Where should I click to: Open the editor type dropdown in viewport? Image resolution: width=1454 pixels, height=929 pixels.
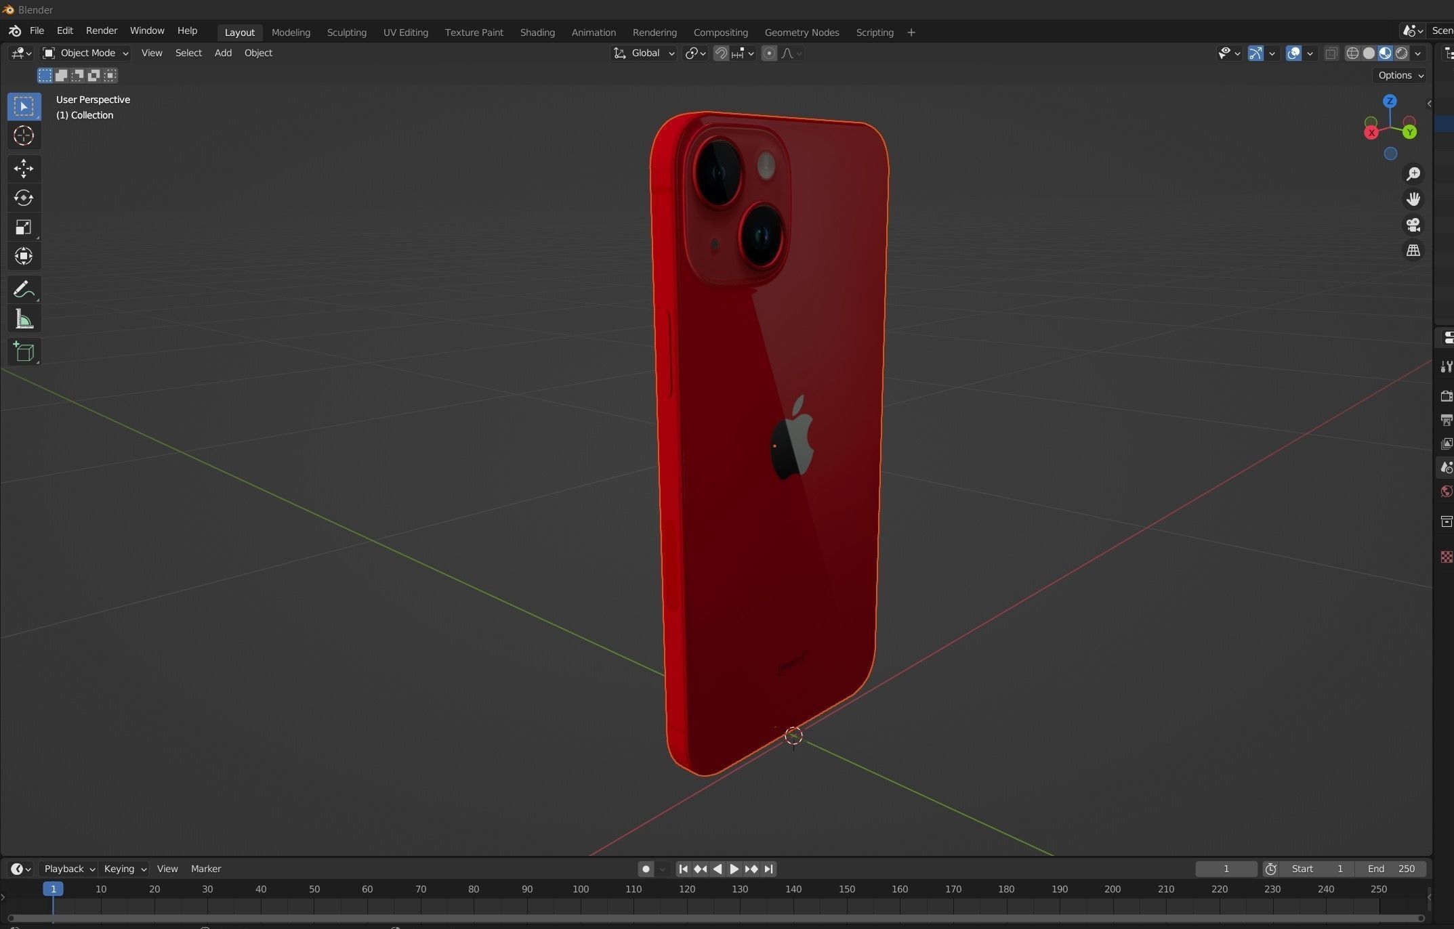(21, 53)
